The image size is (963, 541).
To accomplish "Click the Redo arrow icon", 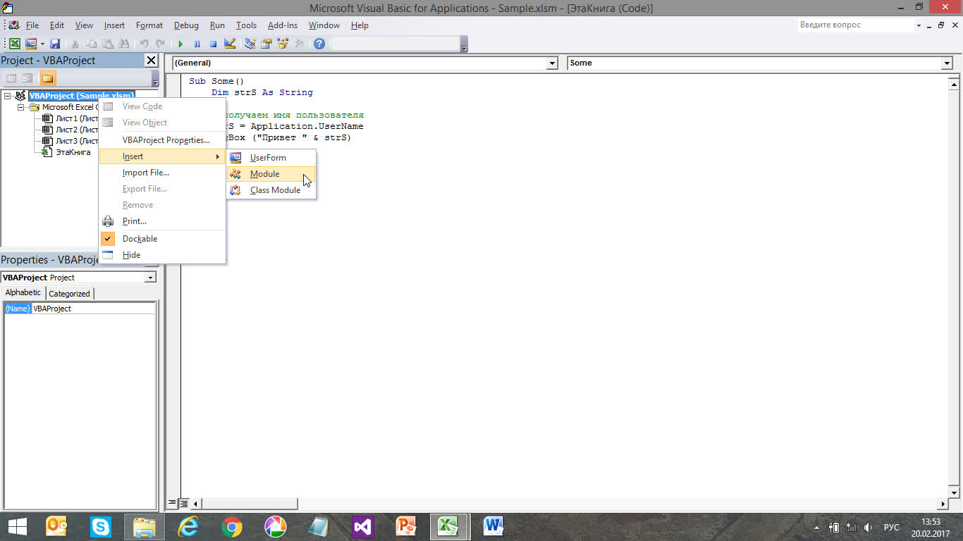I will coord(160,44).
